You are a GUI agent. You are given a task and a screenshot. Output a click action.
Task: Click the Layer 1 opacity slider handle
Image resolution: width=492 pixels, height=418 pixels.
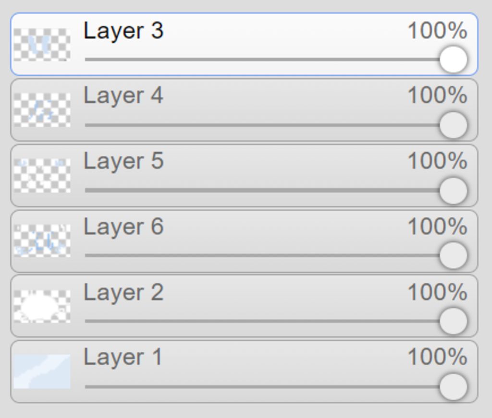point(454,387)
